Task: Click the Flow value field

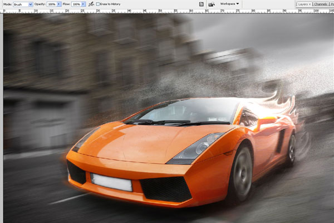Action: 76,4
